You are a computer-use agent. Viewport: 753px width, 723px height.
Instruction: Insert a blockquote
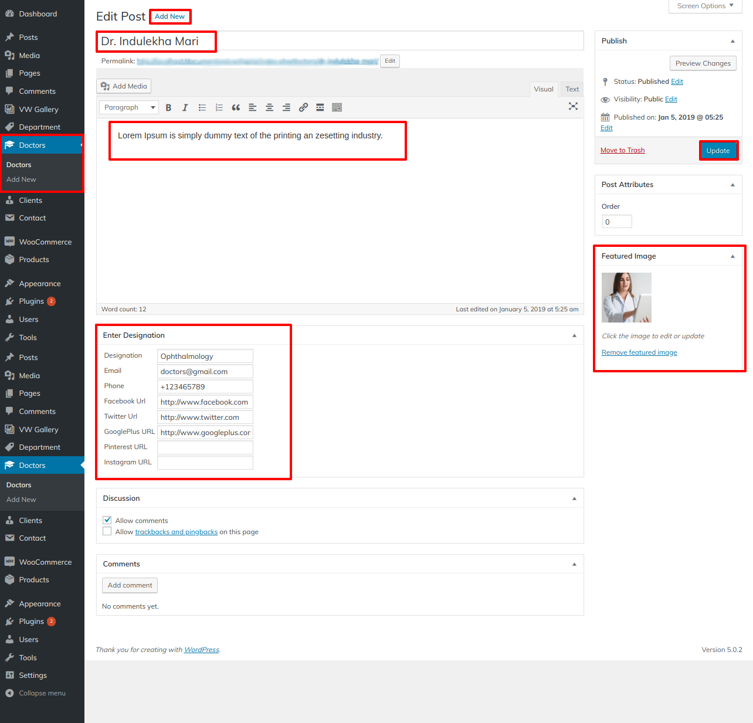pos(236,107)
